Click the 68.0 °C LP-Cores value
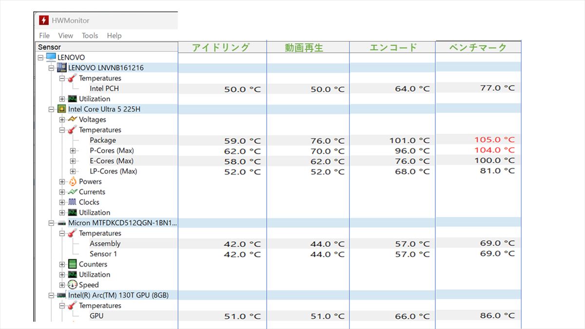The width and height of the screenshot is (585, 329). tap(412, 172)
